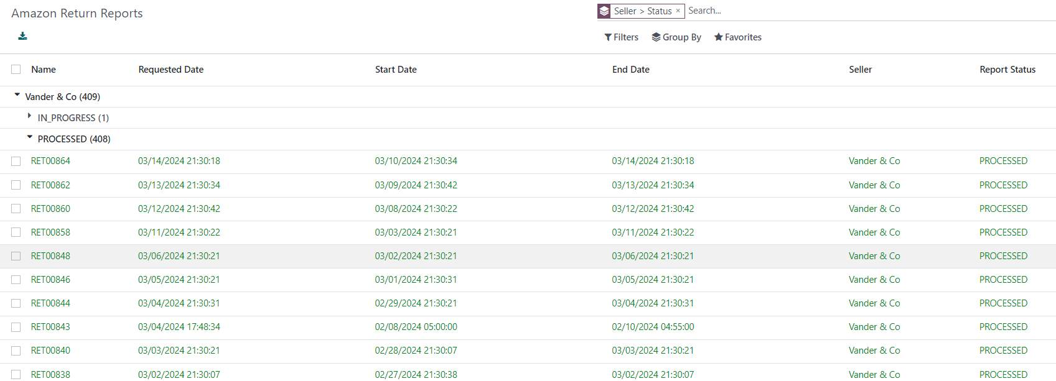Click Vander & Co seller in RET00846 row

[x=874, y=280]
